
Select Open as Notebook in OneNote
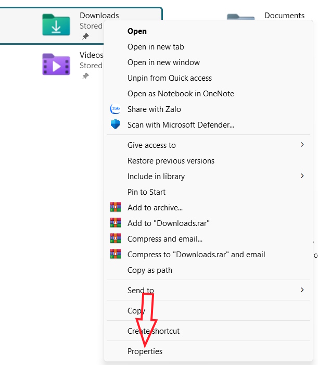click(x=208, y=94)
